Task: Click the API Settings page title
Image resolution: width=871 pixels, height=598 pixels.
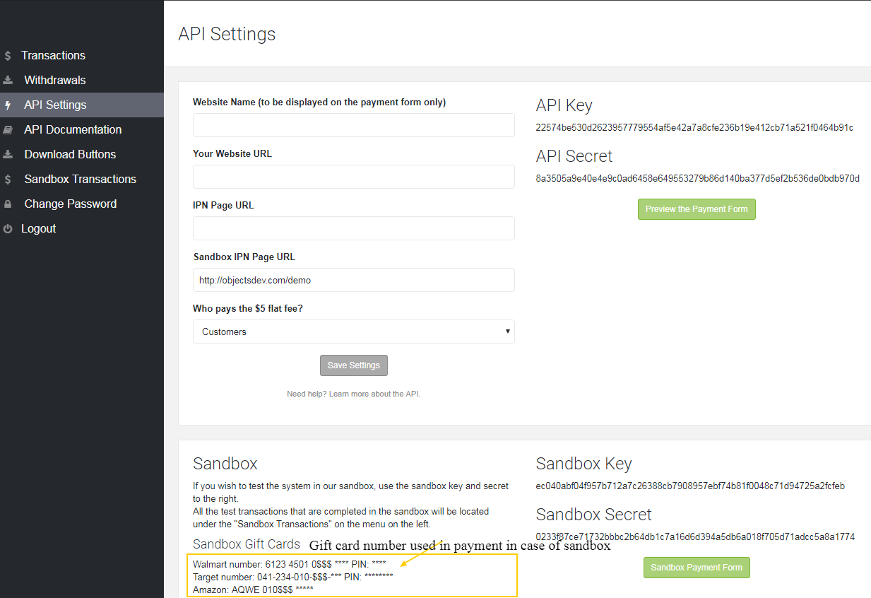Action: (227, 34)
